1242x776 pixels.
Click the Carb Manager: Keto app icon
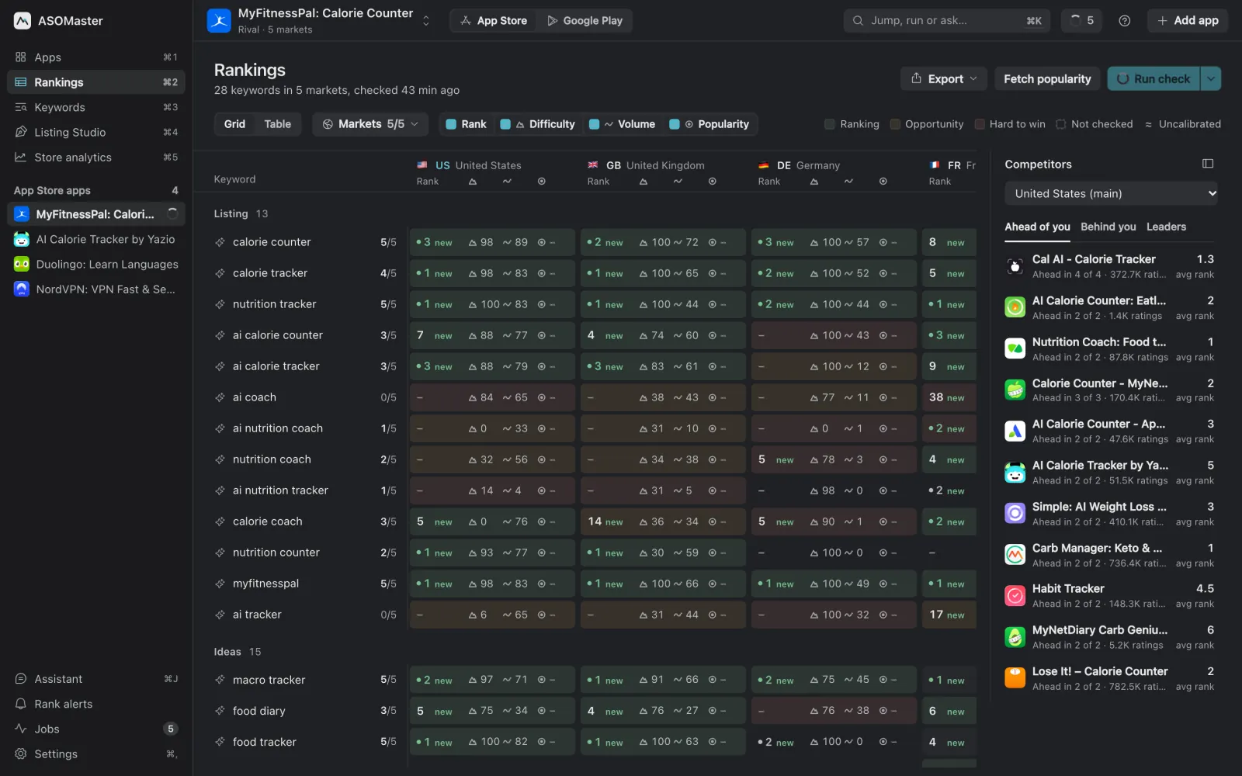click(1015, 555)
